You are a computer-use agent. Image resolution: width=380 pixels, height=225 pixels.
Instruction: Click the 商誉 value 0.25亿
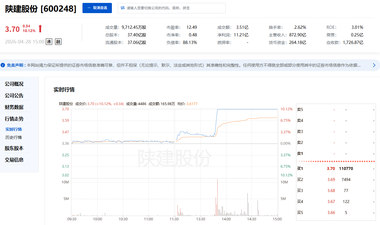point(357,35)
